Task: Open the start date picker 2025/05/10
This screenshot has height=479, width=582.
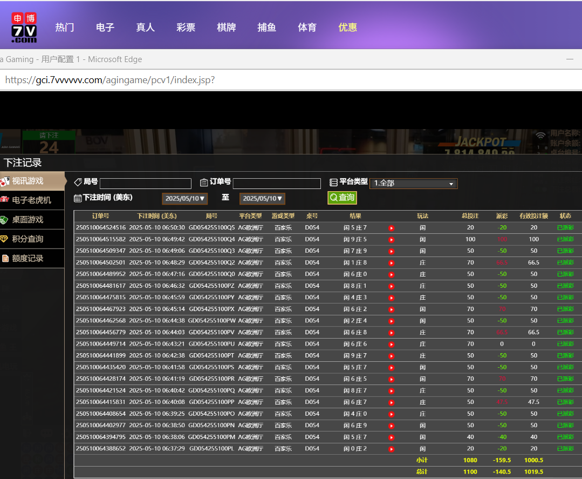Action: click(x=185, y=199)
